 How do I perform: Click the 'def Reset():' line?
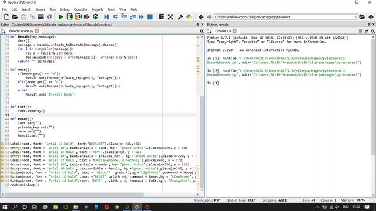click(22, 119)
